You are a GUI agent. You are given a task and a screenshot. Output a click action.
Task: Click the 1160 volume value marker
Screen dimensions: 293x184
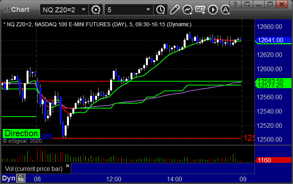tap(273, 160)
